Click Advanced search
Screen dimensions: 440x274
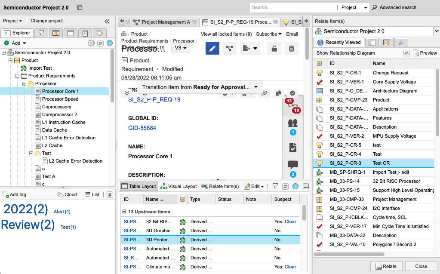394,8
